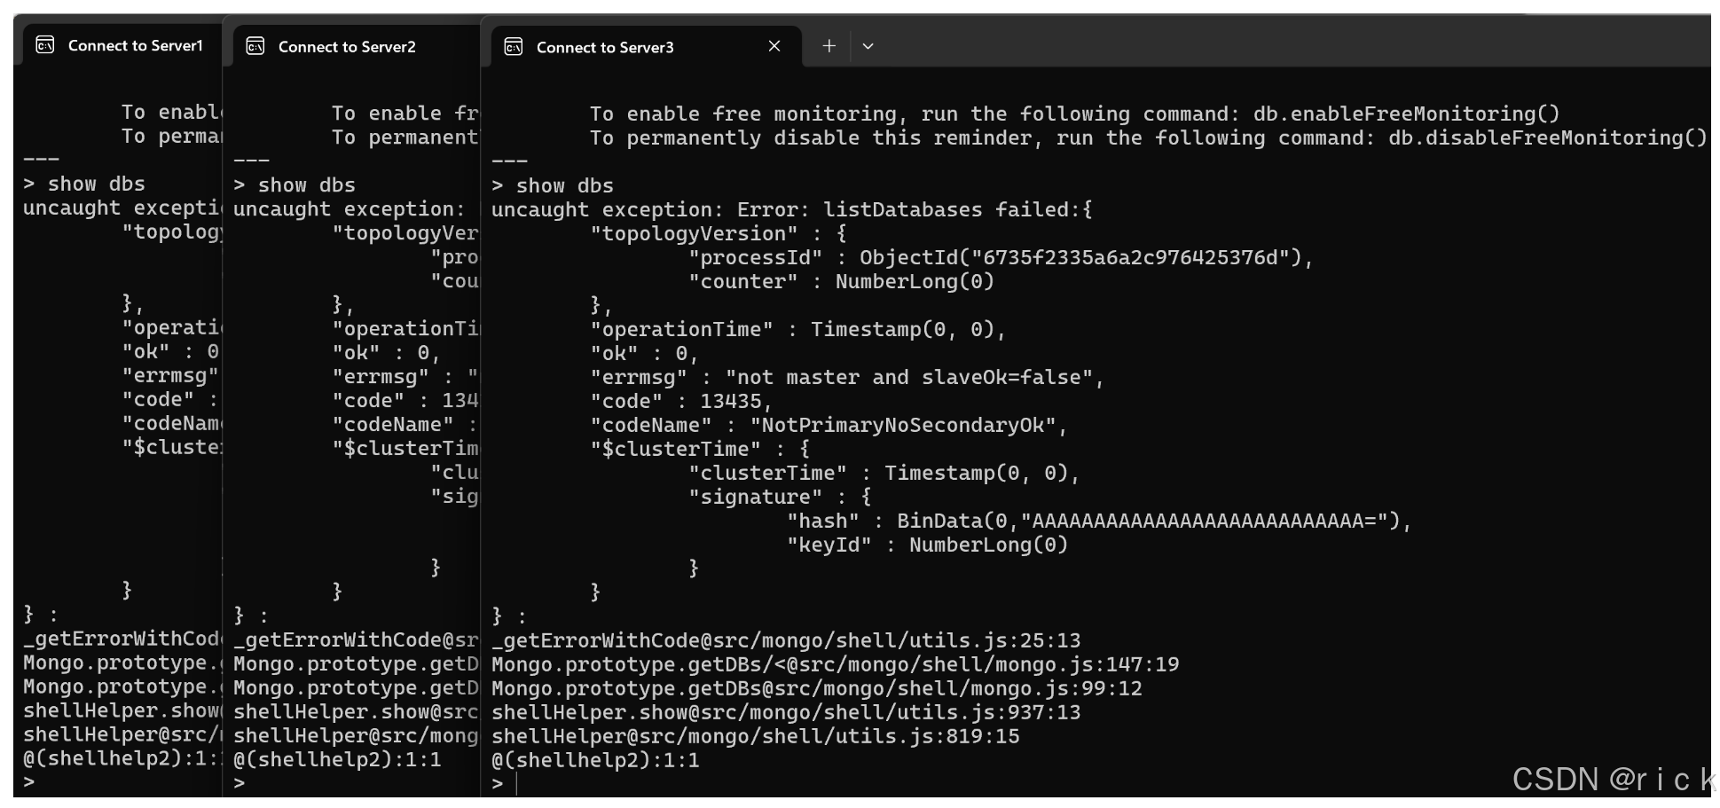Image resolution: width=1720 pixels, height=808 pixels.
Task: Open a new terminal tab with plus
Action: click(829, 46)
